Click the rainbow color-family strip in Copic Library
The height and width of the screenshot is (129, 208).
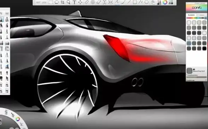(x=196, y=18)
